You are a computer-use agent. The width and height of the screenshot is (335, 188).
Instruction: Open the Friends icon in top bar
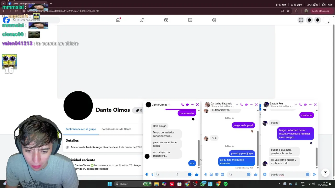pyautogui.click(x=142, y=20)
